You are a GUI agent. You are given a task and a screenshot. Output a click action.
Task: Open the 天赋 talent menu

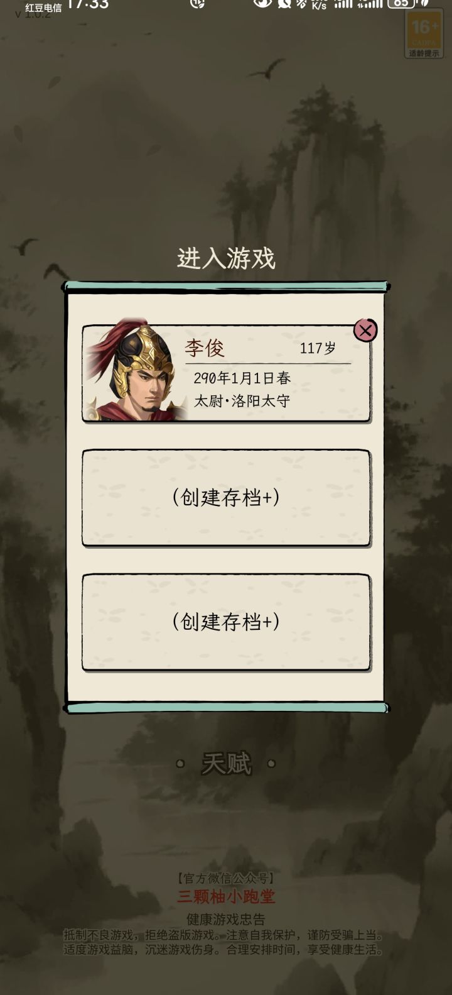226,764
